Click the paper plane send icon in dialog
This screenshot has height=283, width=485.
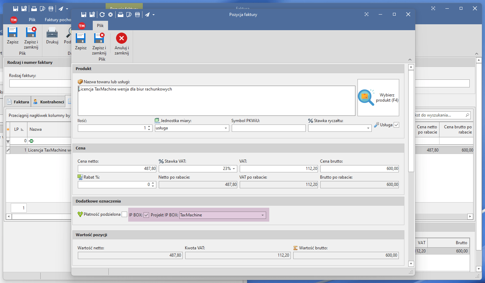pos(147,15)
